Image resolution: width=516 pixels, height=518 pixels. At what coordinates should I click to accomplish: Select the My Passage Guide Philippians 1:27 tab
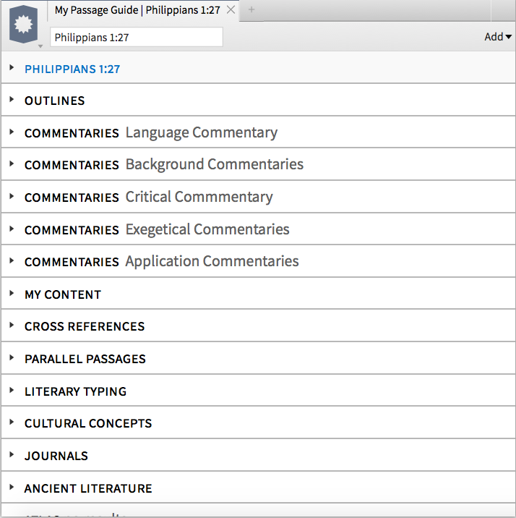tap(137, 10)
